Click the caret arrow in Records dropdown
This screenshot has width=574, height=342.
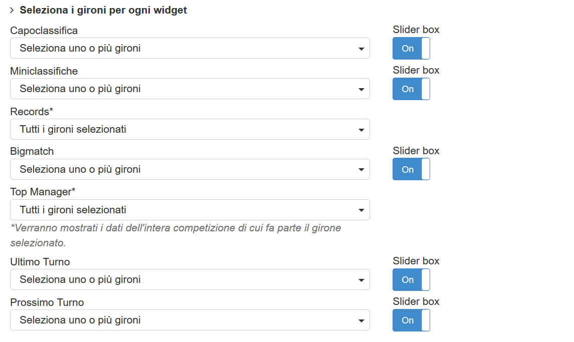coord(361,130)
